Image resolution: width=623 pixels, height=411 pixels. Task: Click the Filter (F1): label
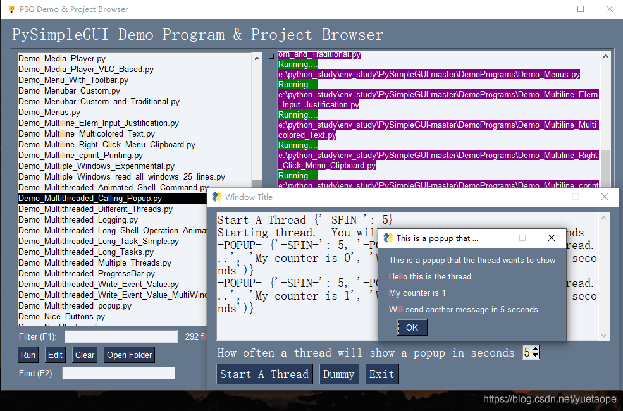coord(38,336)
